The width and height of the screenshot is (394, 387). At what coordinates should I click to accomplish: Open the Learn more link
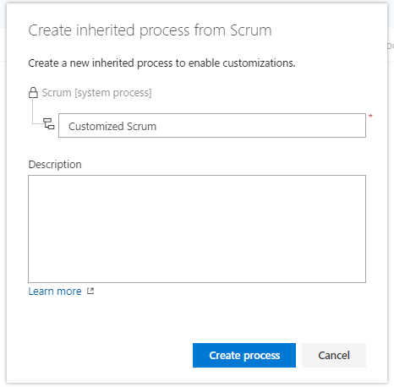pos(55,292)
